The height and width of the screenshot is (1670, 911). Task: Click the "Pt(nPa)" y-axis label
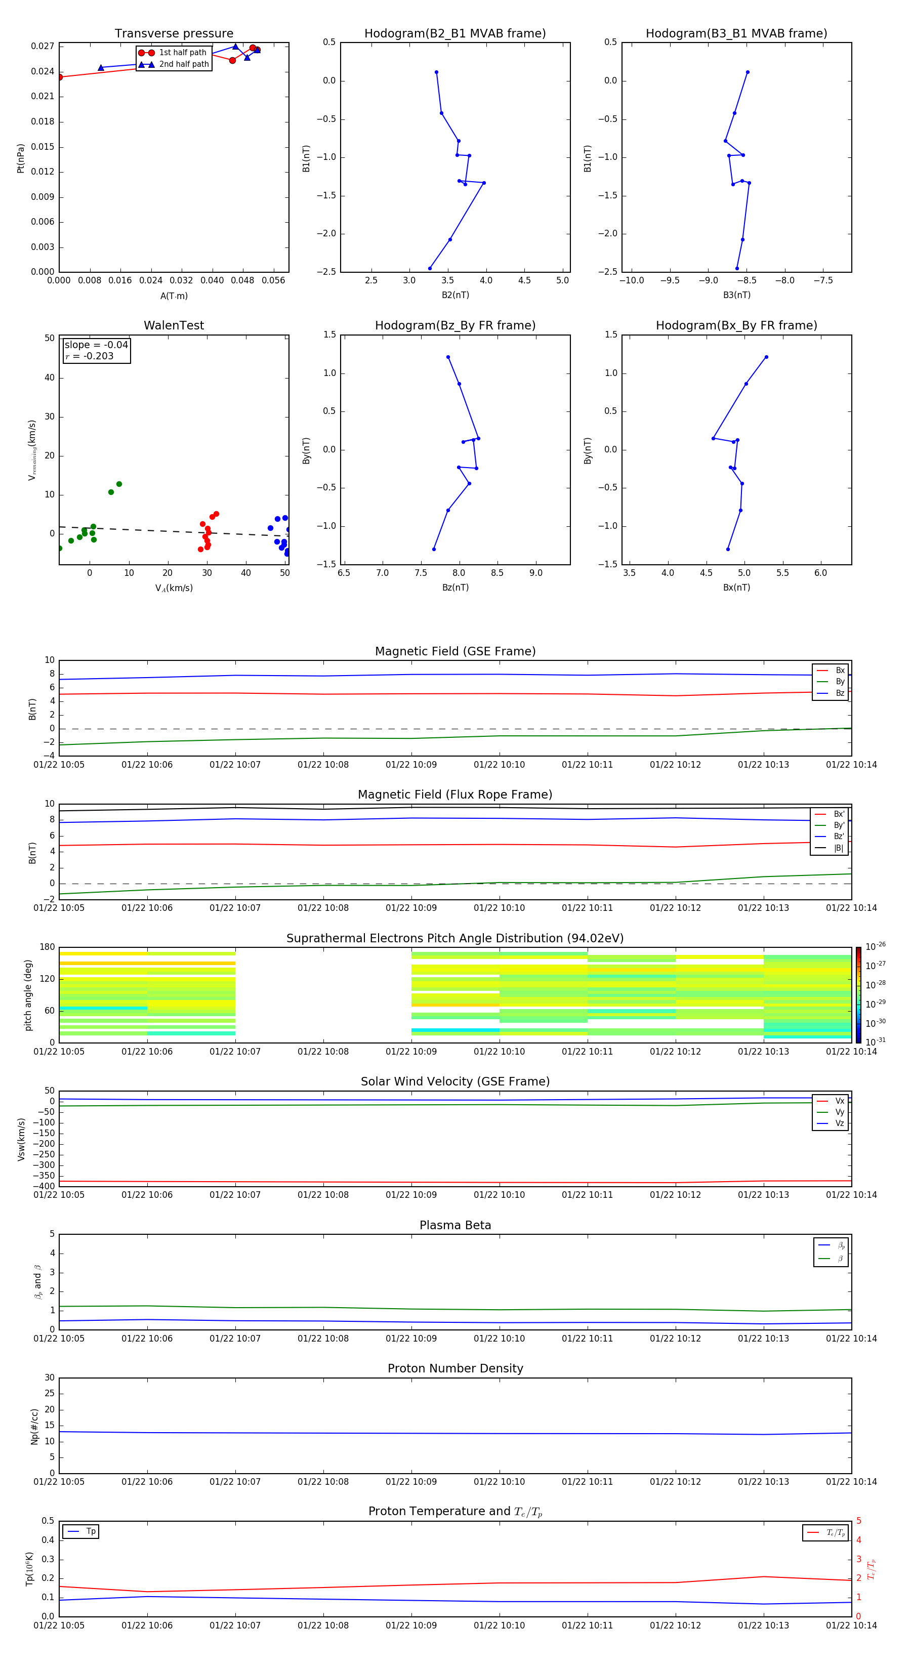(x=21, y=157)
